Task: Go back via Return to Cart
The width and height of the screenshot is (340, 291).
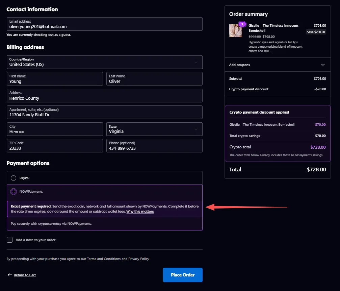Action: point(25,275)
